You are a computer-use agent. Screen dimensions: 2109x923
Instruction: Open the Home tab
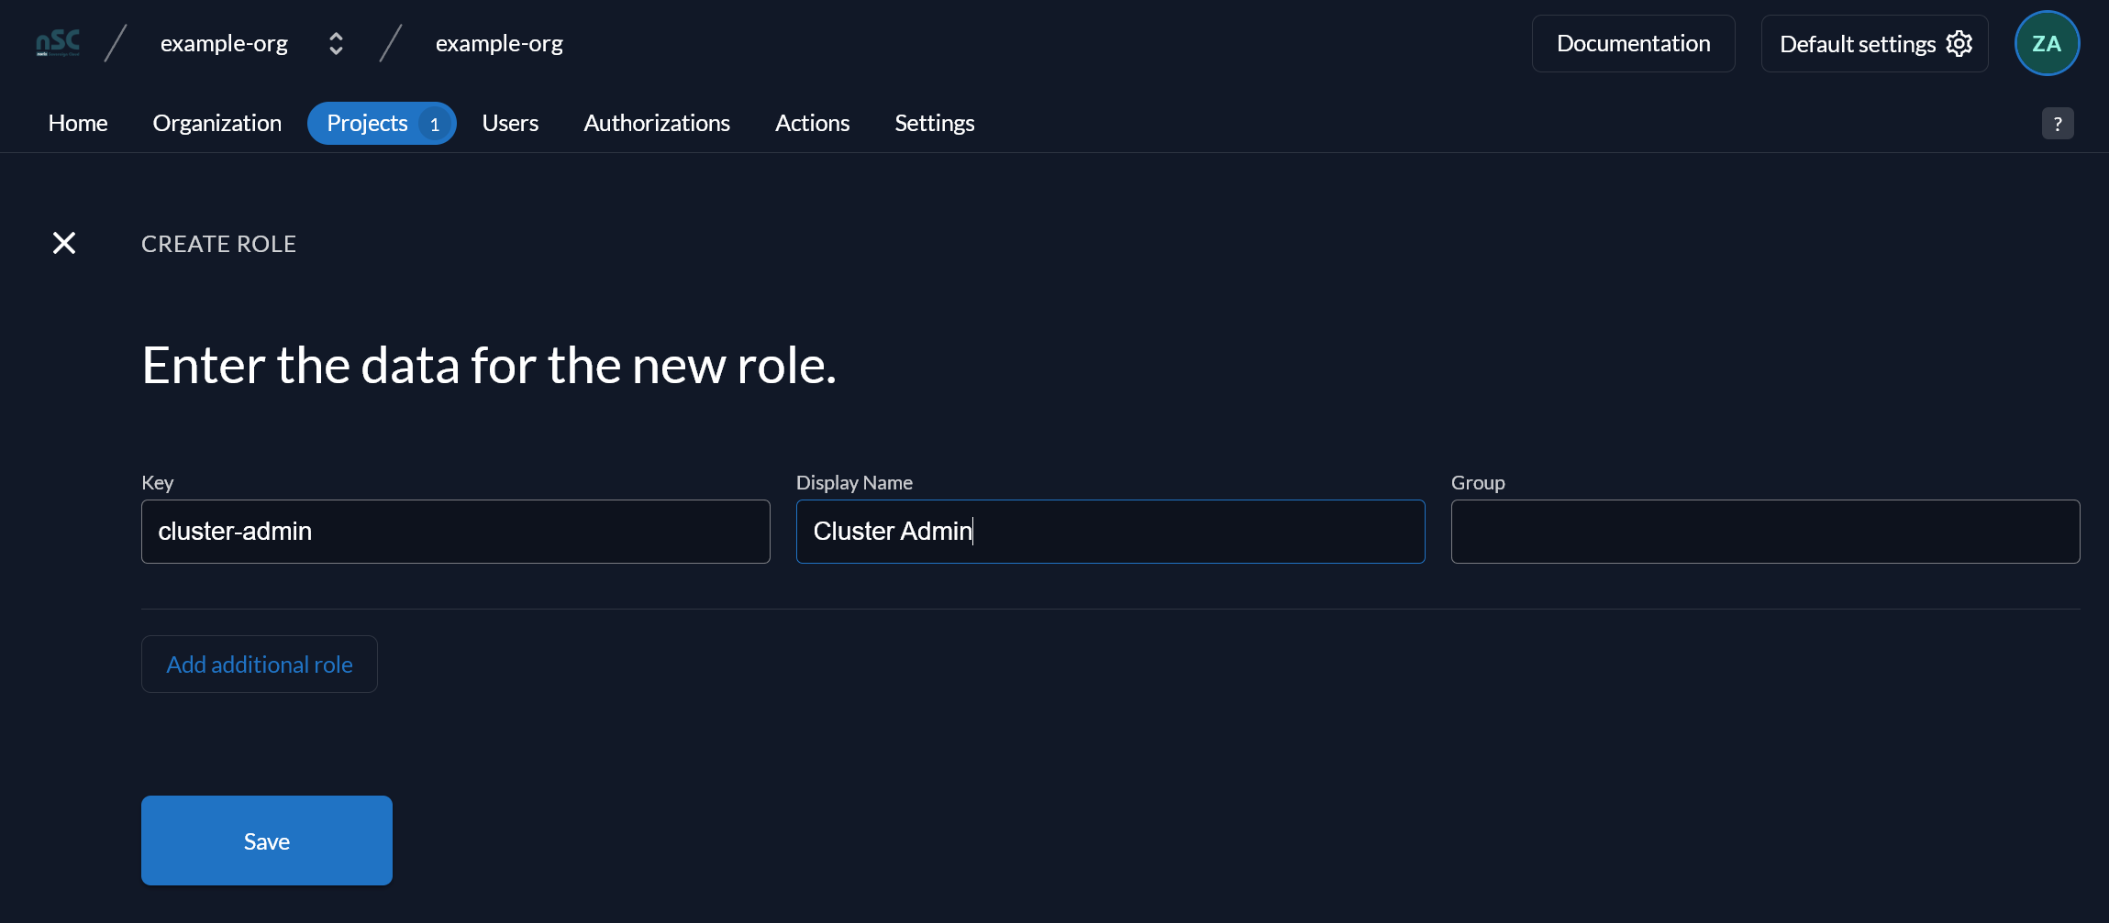tap(78, 123)
